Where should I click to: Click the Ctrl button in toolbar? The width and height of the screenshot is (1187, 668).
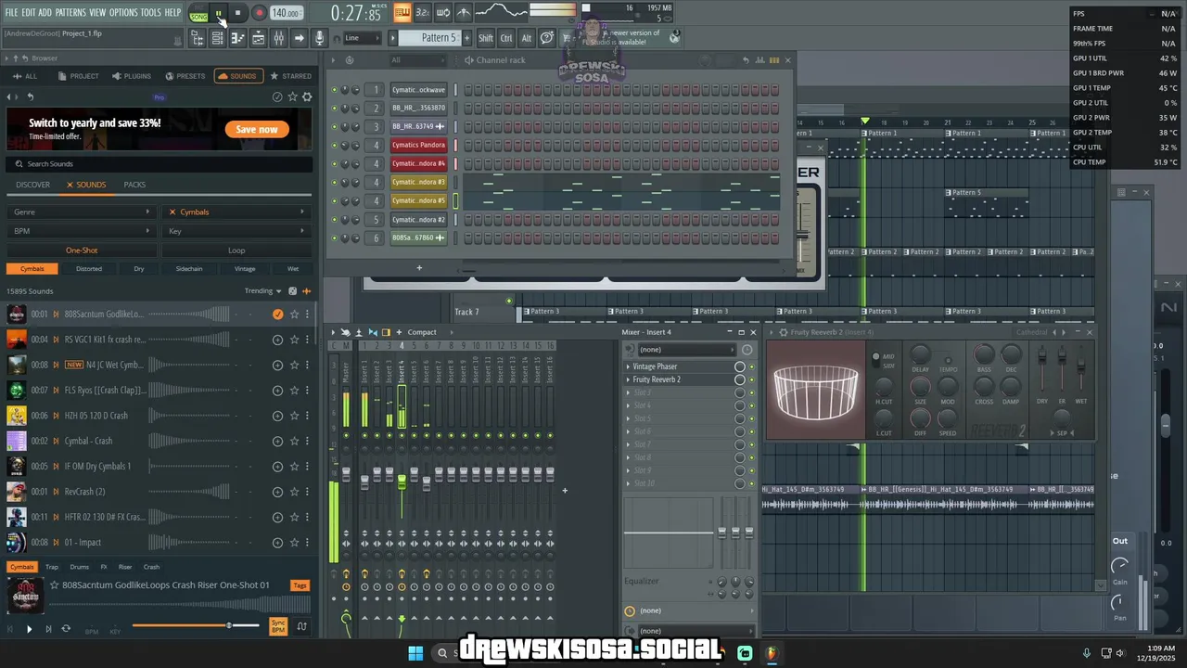(x=506, y=38)
